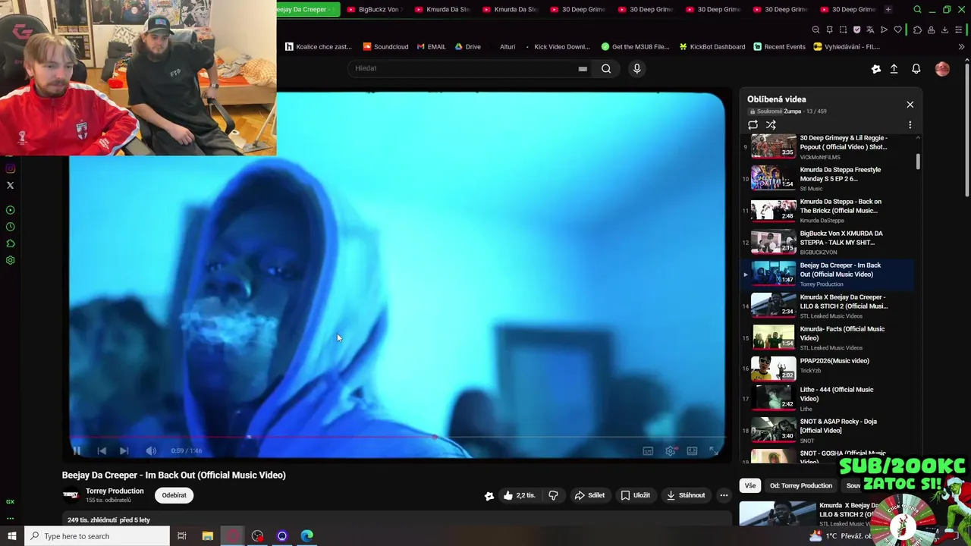
Task: Open X (Twitter) in Opera sidebar
Action: coord(10,185)
